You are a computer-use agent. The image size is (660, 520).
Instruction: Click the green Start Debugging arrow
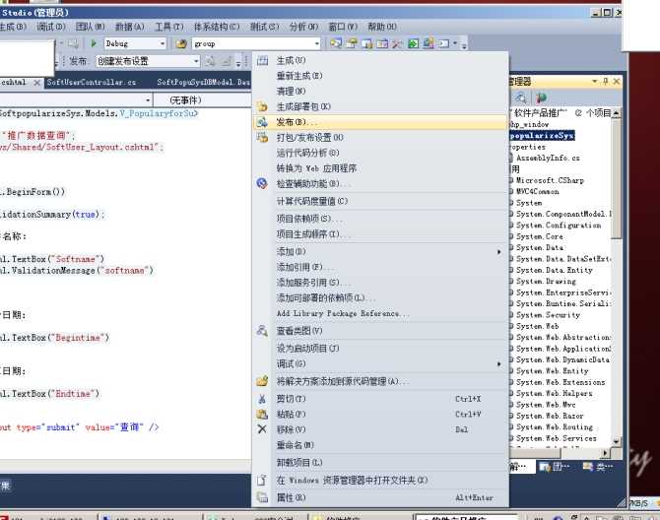click(x=94, y=43)
